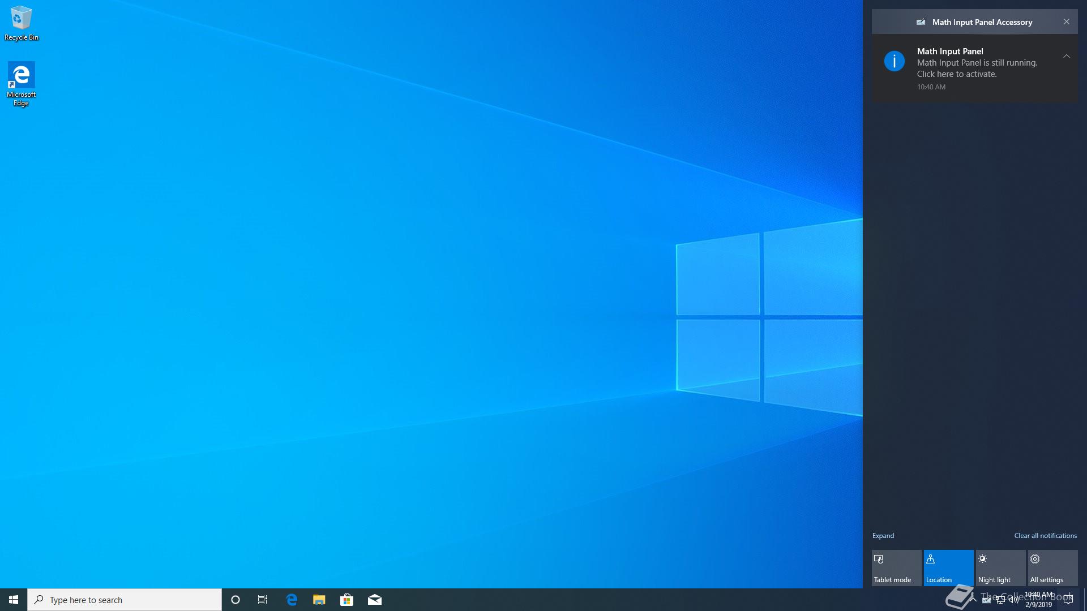Toggle Tablet mode quick action
The width and height of the screenshot is (1087, 611).
(896, 568)
